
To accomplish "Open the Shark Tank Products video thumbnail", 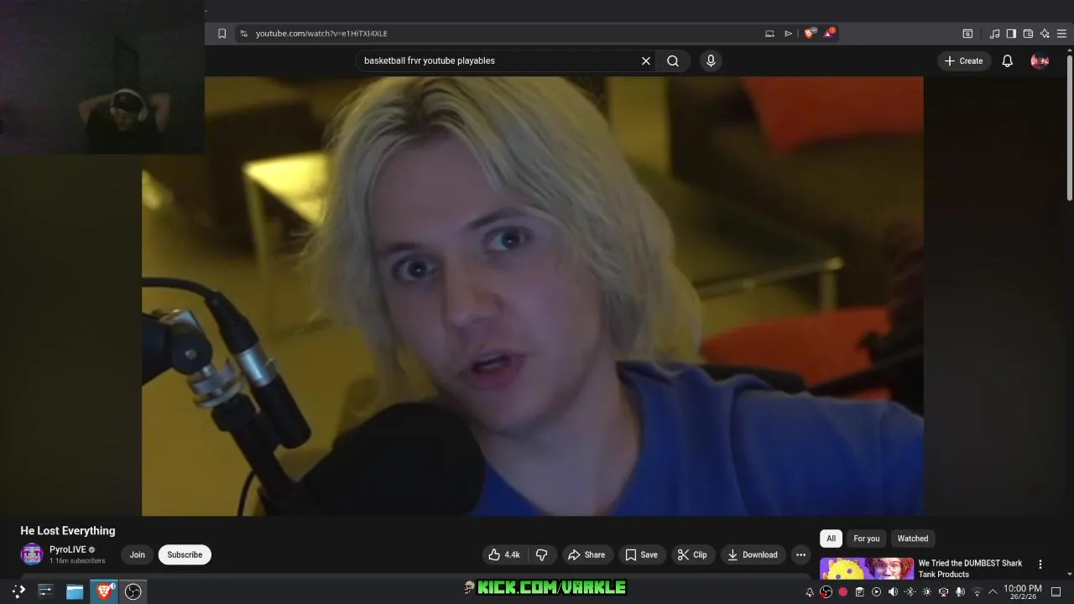I will point(867,569).
